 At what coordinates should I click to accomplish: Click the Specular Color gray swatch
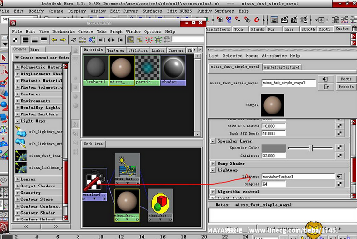click(x=273, y=148)
